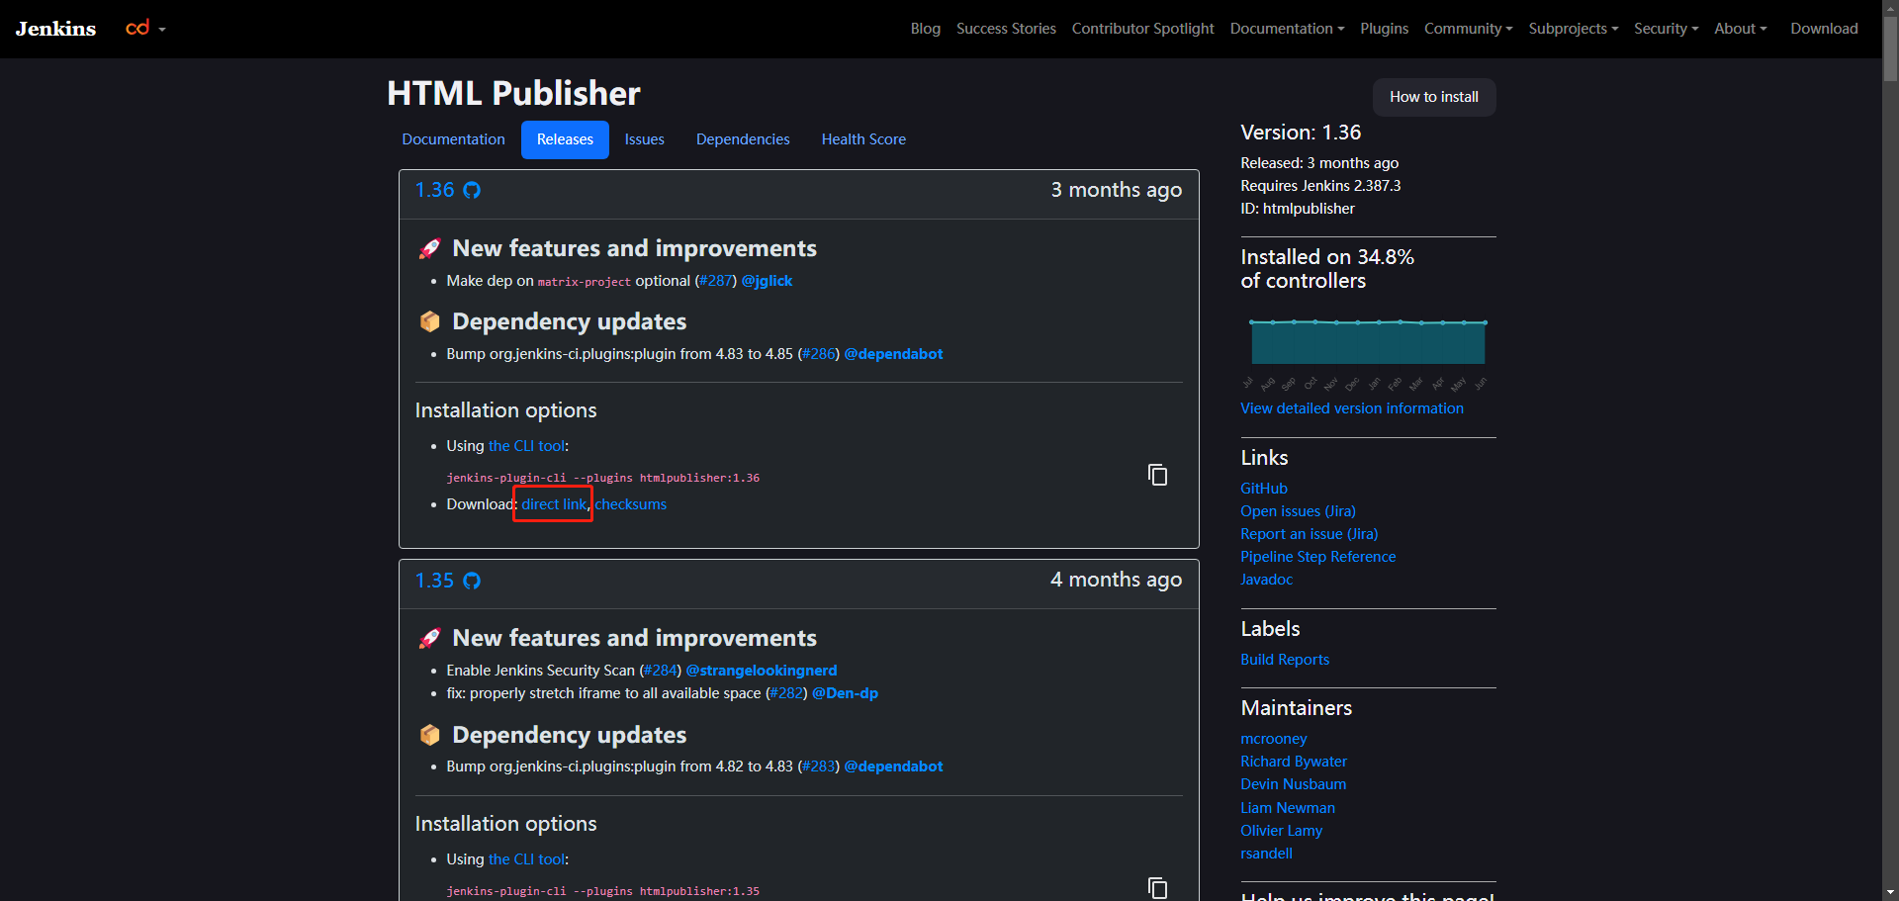Image resolution: width=1899 pixels, height=901 pixels.
Task: Open the 1.36 checksums link
Action: click(x=630, y=504)
